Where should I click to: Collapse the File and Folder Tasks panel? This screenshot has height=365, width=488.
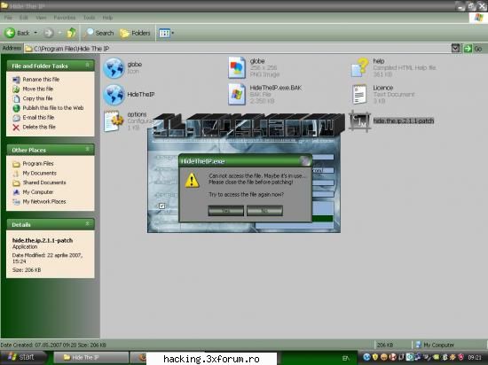click(x=88, y=66)
